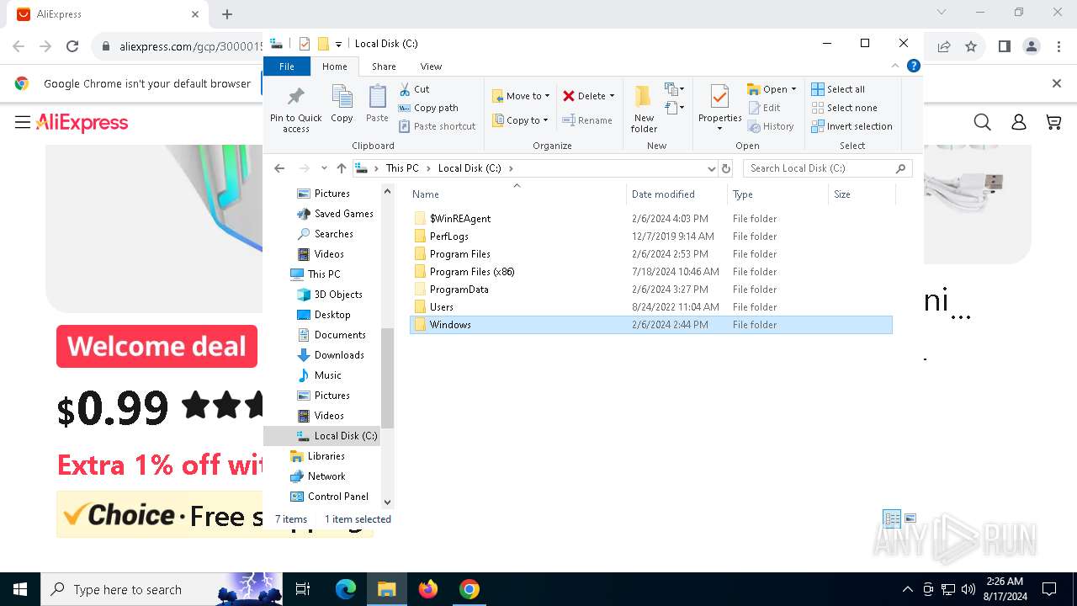Switch to the Home ribbon tab
Viewport: 1077px width, 606px height.
click(334, 66)
